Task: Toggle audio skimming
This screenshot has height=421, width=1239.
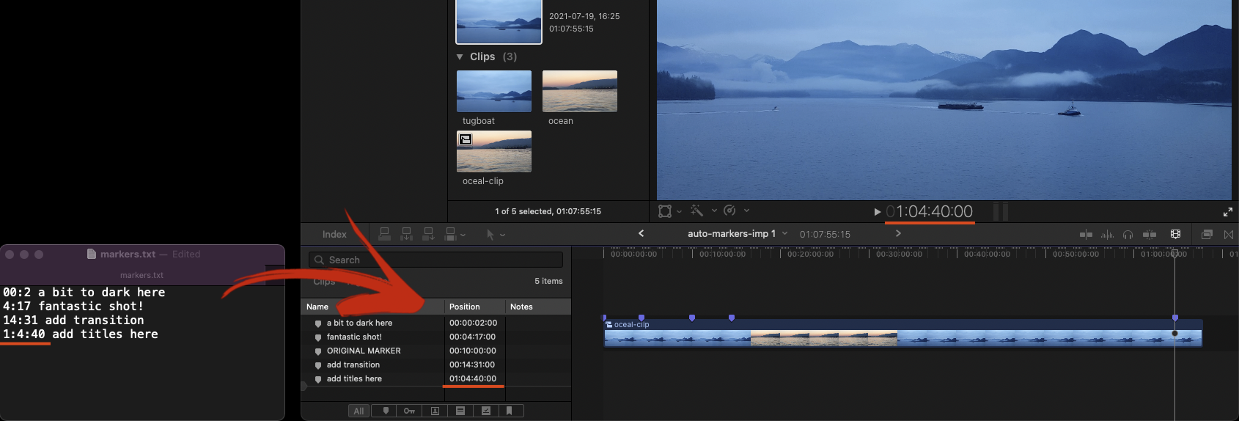Action: tap(1107, 235)
